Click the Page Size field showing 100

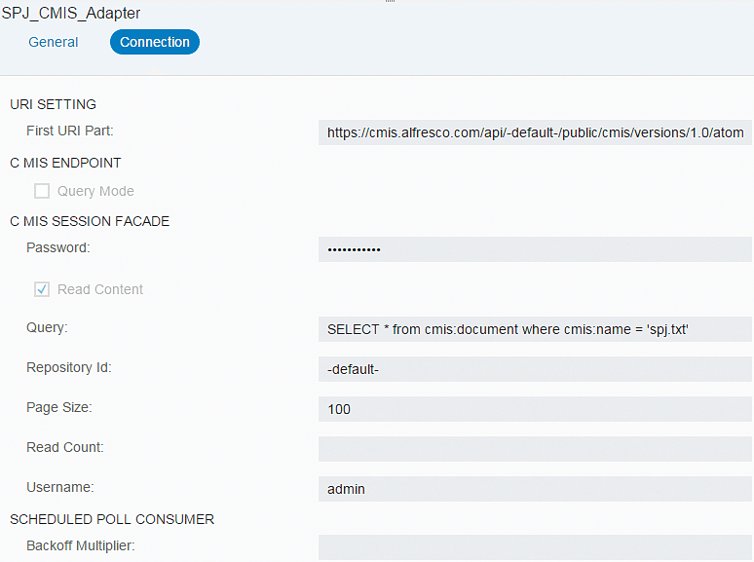click(x=535, y=409)
